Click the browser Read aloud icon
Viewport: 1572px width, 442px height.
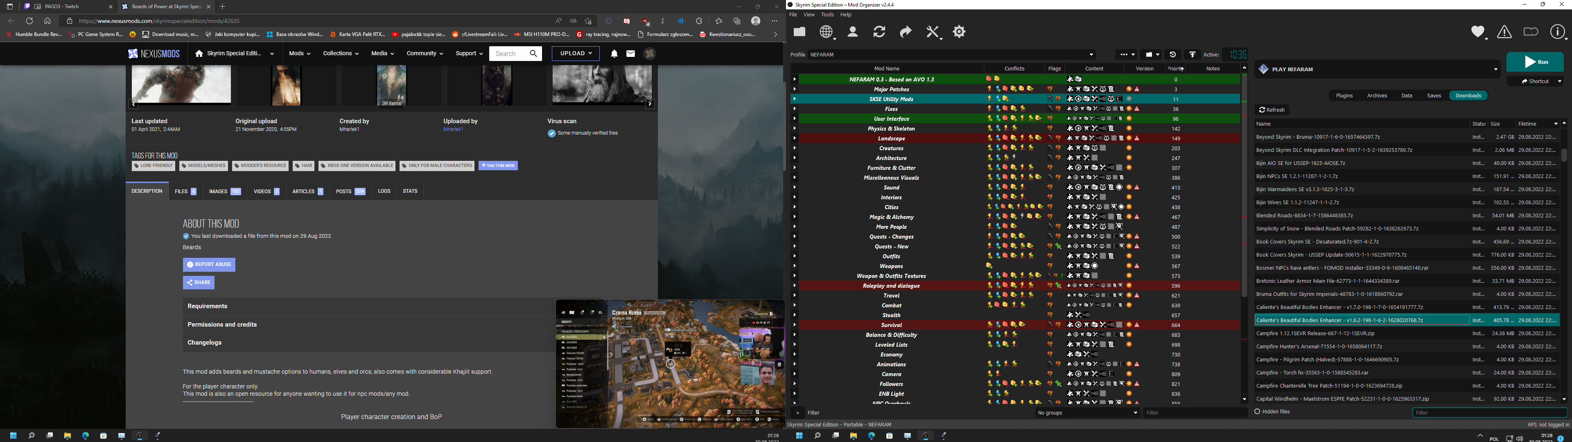tap(558, 21)
